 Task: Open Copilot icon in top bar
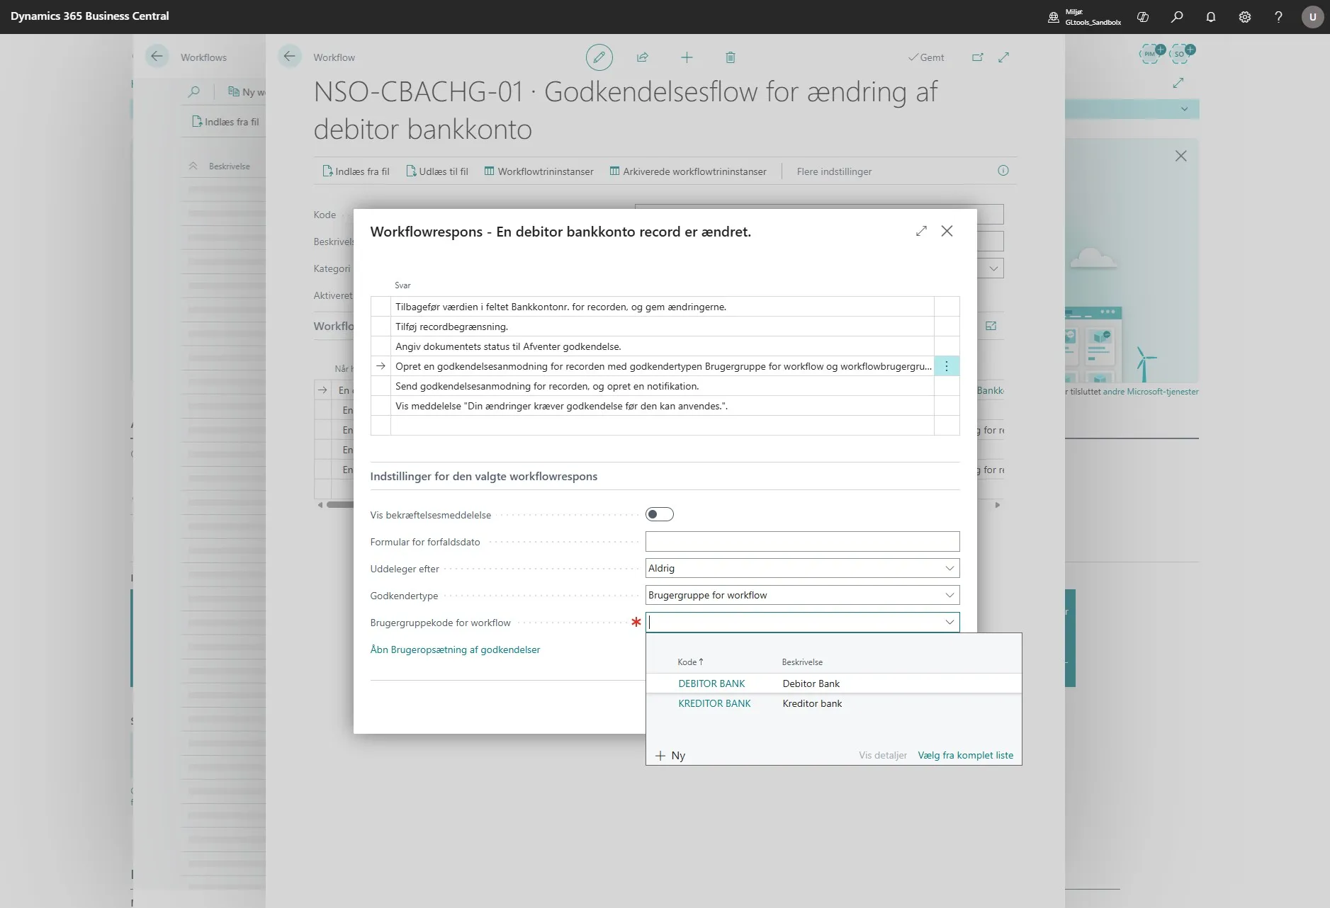coord(1143,17)
